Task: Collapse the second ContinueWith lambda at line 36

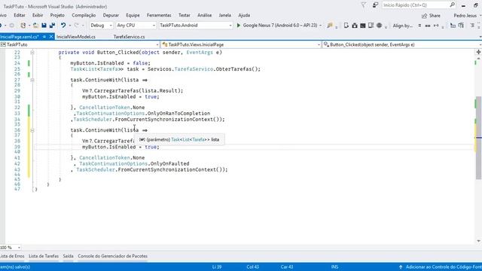Action: [32, 130]
